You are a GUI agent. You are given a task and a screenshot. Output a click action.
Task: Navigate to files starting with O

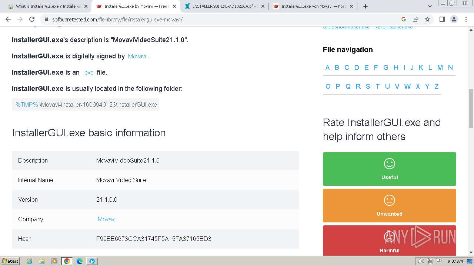(x=328, y=86)
